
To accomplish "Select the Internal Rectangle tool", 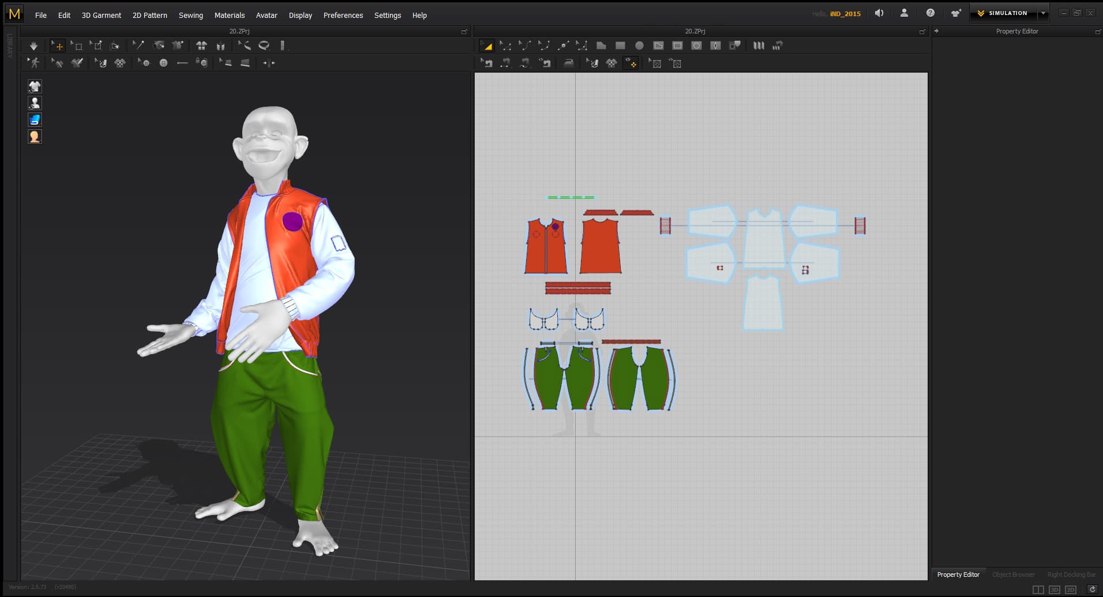I will 677,46.
